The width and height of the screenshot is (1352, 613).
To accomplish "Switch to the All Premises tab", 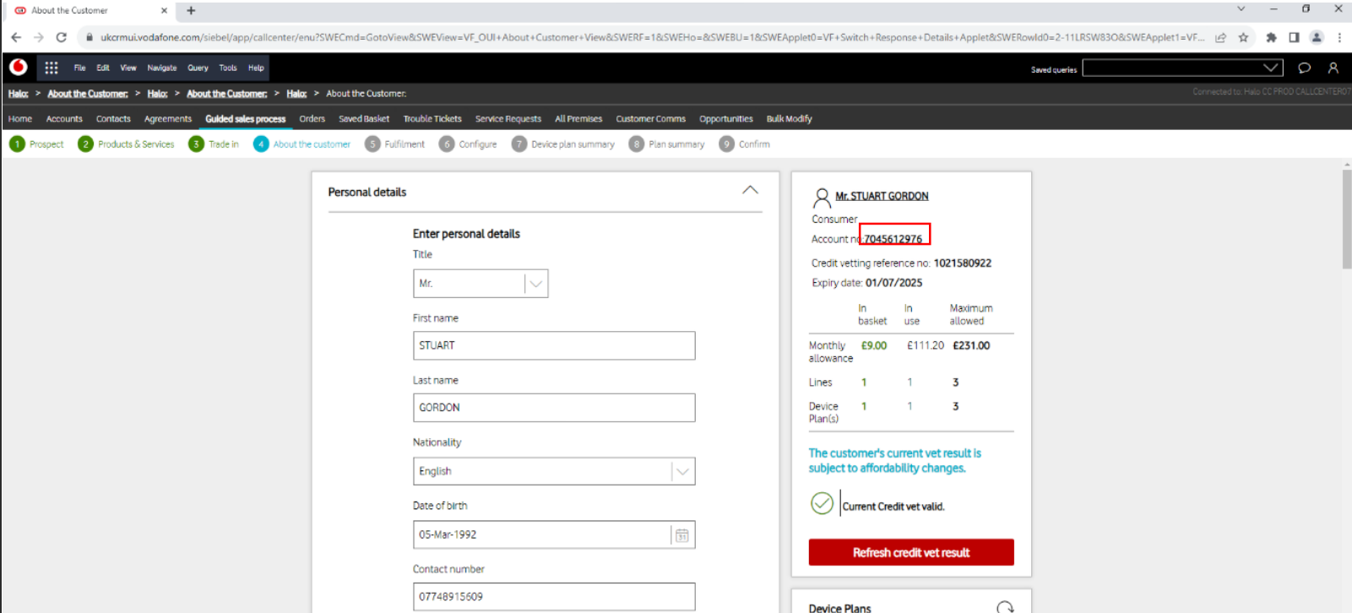I will tap(578, 119).
